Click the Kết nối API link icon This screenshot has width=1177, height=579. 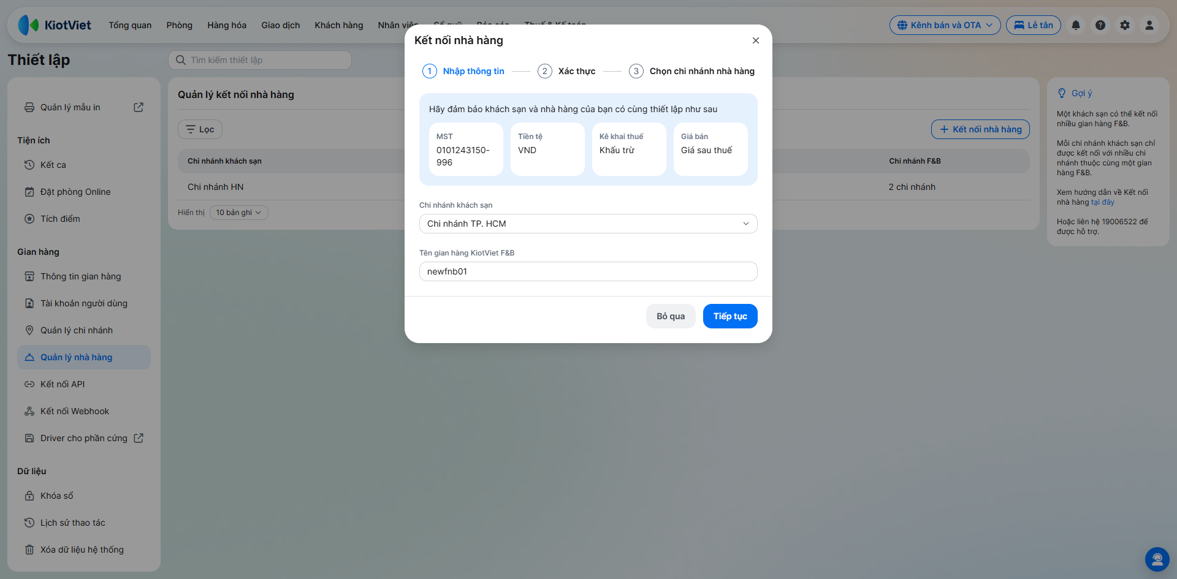tap(29, 384)
